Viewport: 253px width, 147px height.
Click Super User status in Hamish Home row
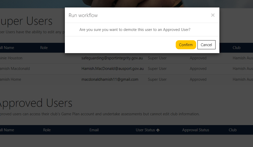pos(157,79)
